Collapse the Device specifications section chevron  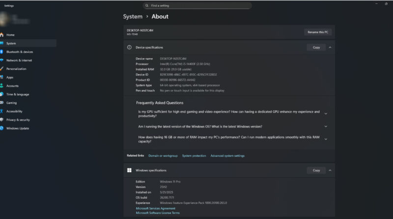330,47
